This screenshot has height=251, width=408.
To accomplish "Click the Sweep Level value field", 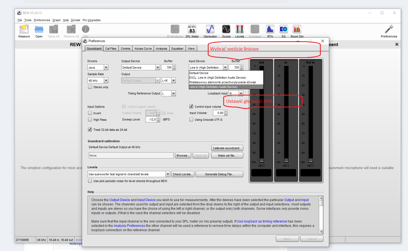I will 151,119.
